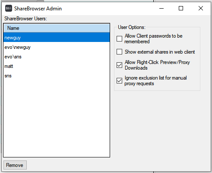Select user evo\newguy in the list
This screenshot has width=212, height=173.
click(x=57, y=47)
